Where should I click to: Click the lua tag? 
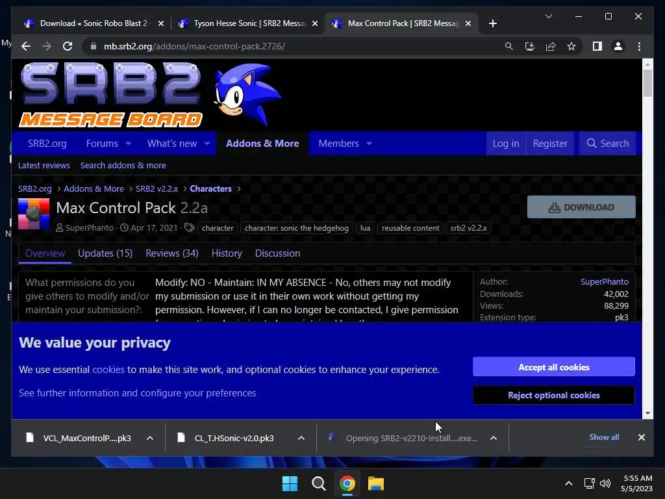pos(365,228)
